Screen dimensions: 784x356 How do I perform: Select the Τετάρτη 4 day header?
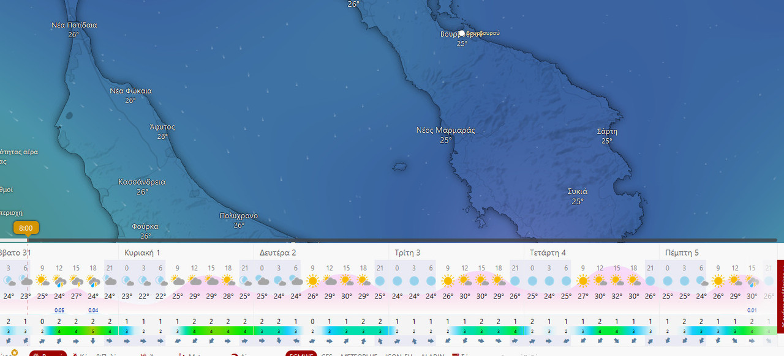click(x=548, y=253)
